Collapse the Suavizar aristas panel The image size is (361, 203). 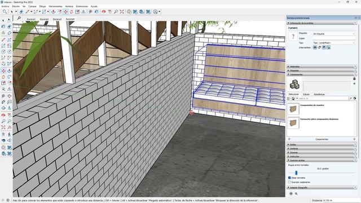tap(322, 160)
